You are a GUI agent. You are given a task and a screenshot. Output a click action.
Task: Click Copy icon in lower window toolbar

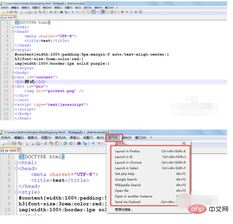pos(51,143)
